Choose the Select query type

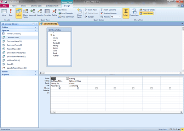[19, 13]
